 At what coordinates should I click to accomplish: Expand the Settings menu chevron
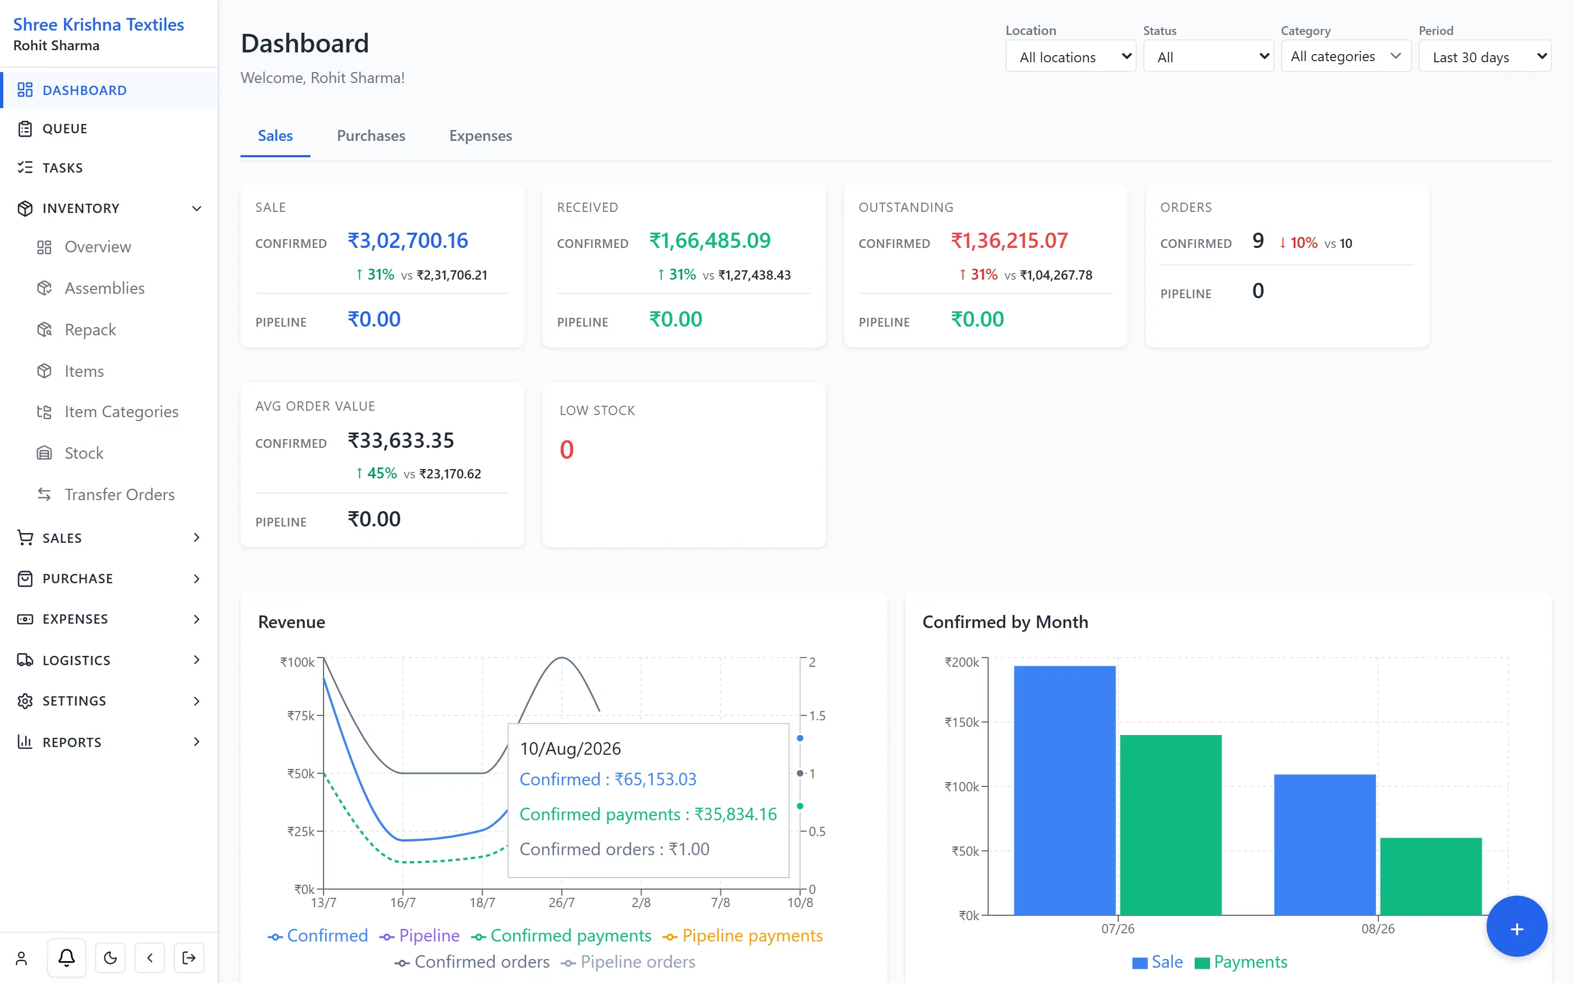pyautogui.click(x=196, y=701)
